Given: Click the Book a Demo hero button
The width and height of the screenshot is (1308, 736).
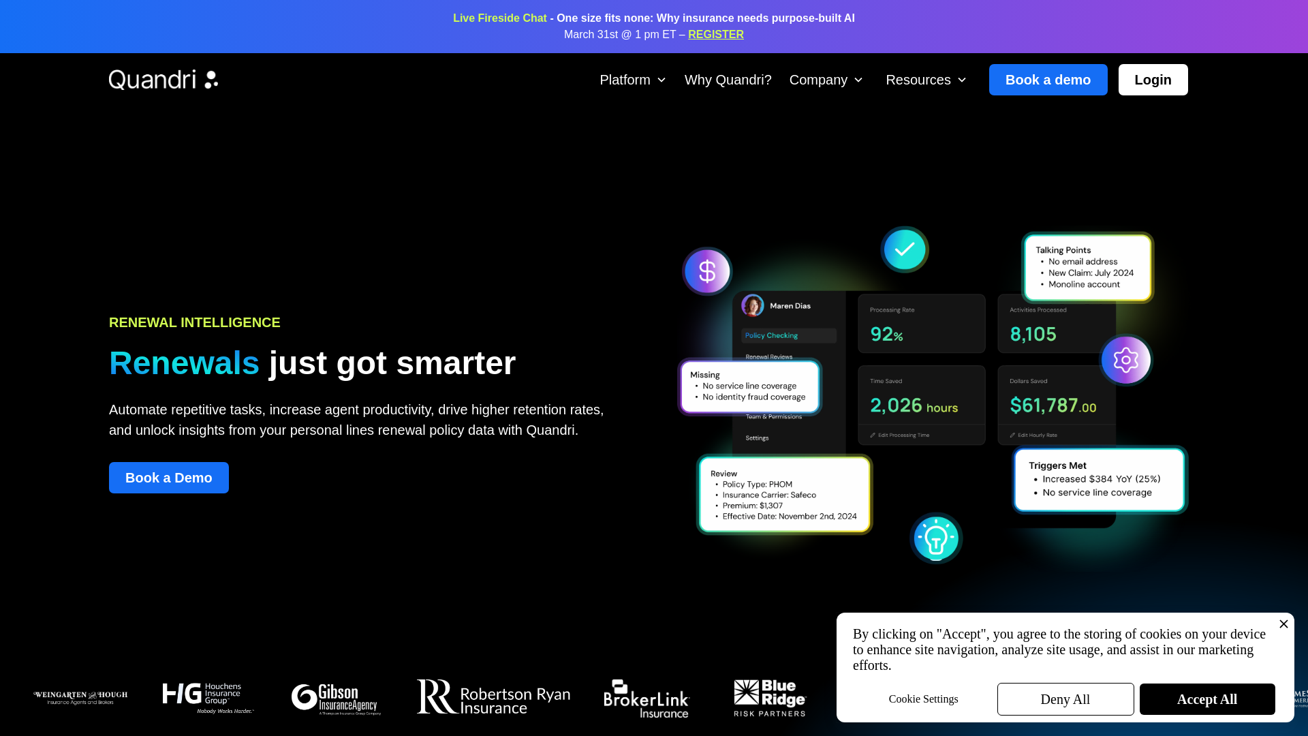Looking at the screenshot, I should tap(169, 478).
